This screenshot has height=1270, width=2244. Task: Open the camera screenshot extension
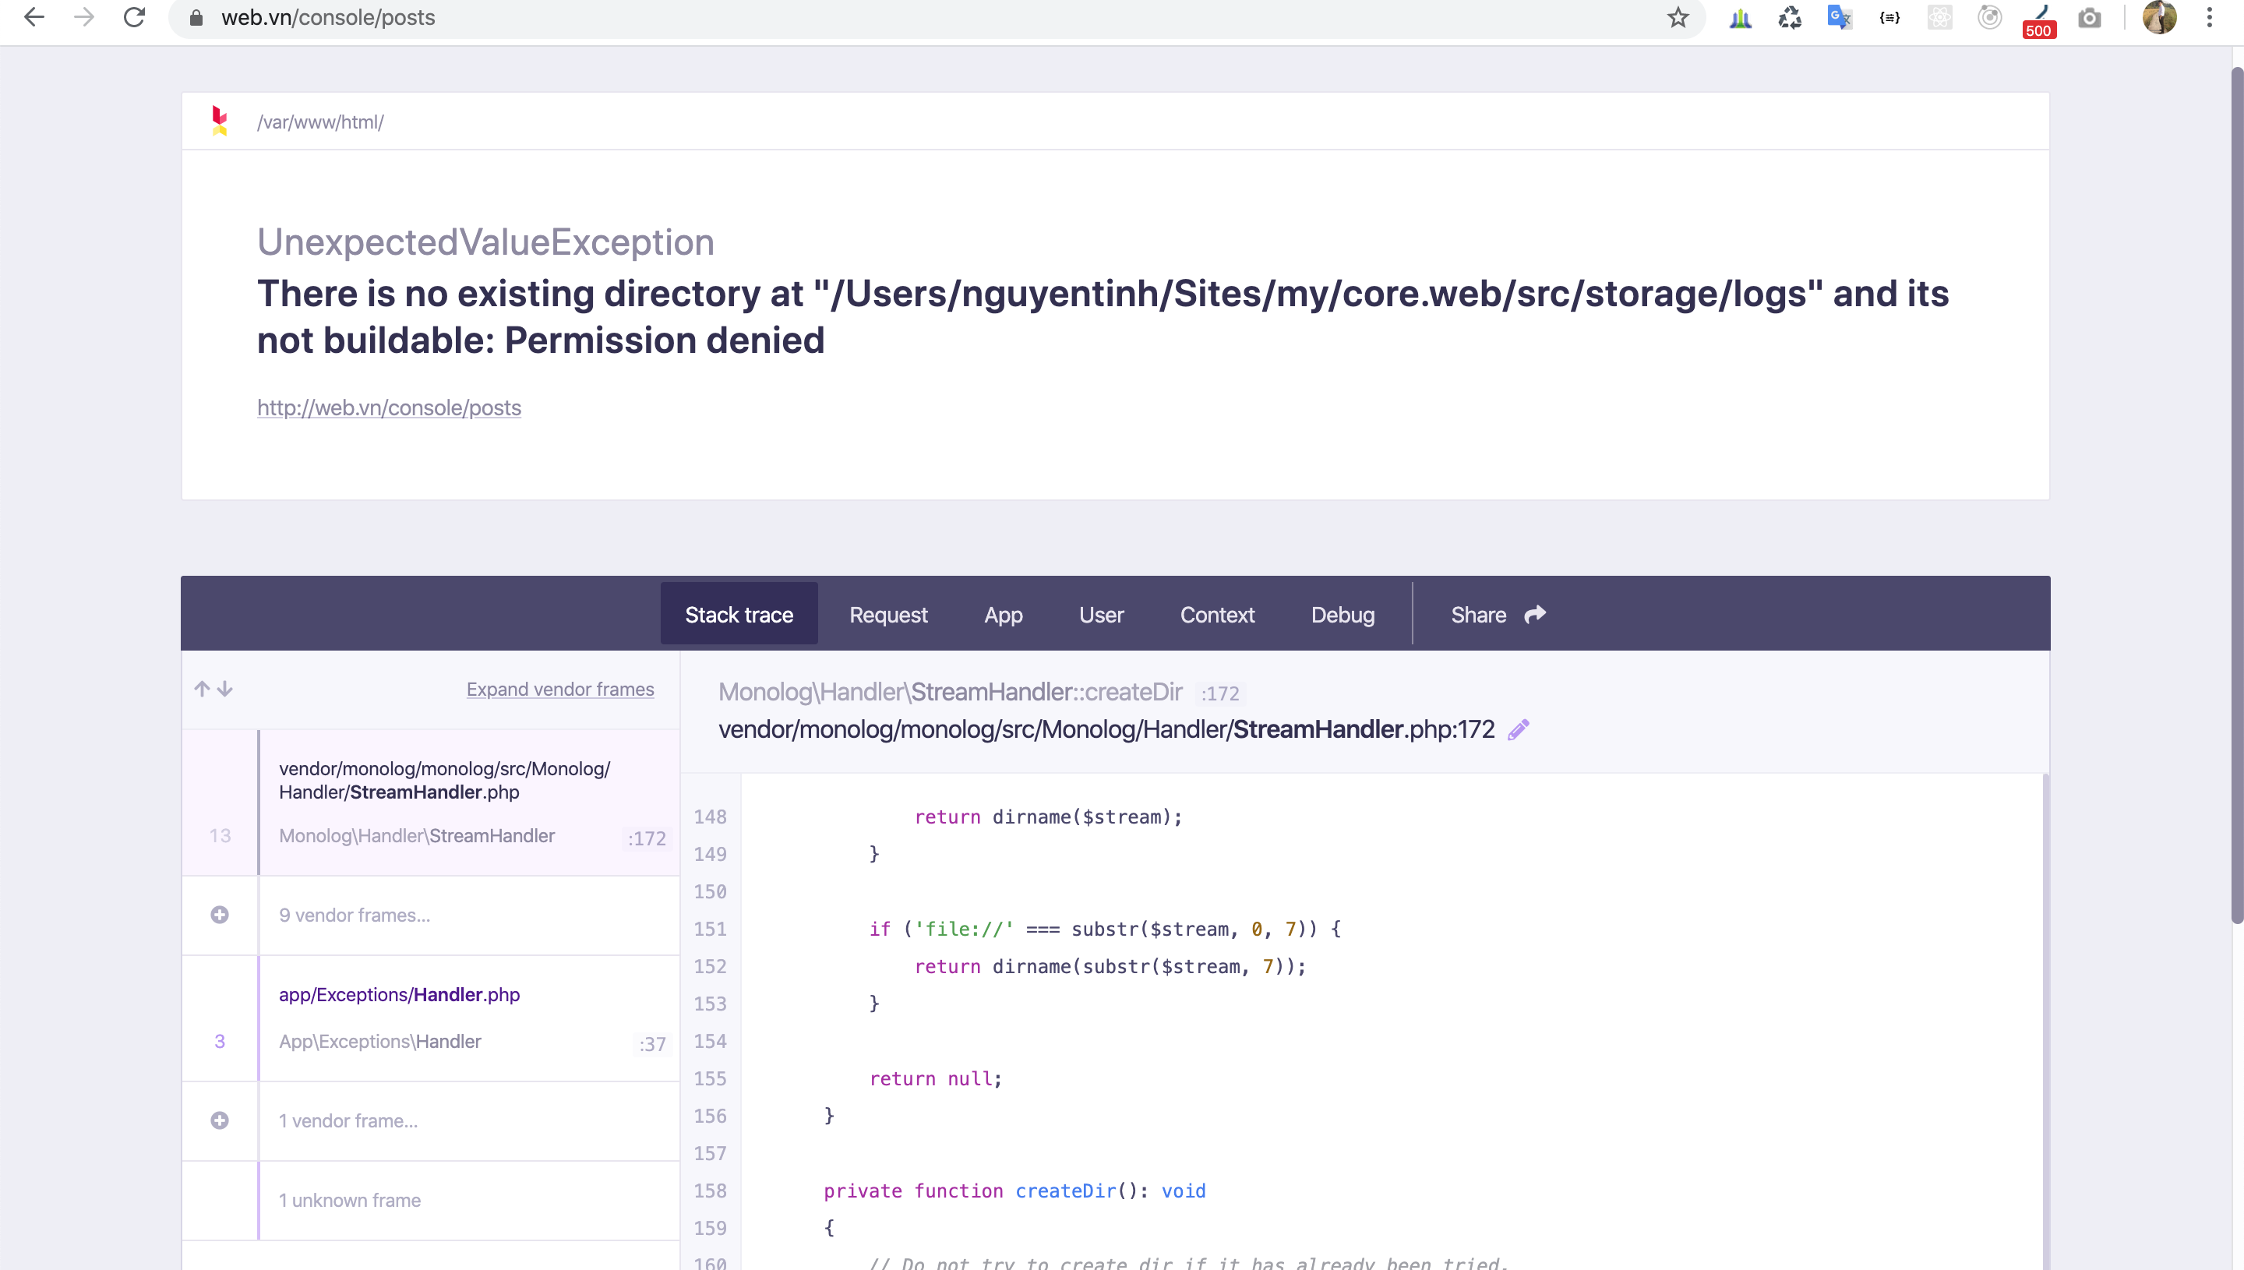(x=2090, y=17)
